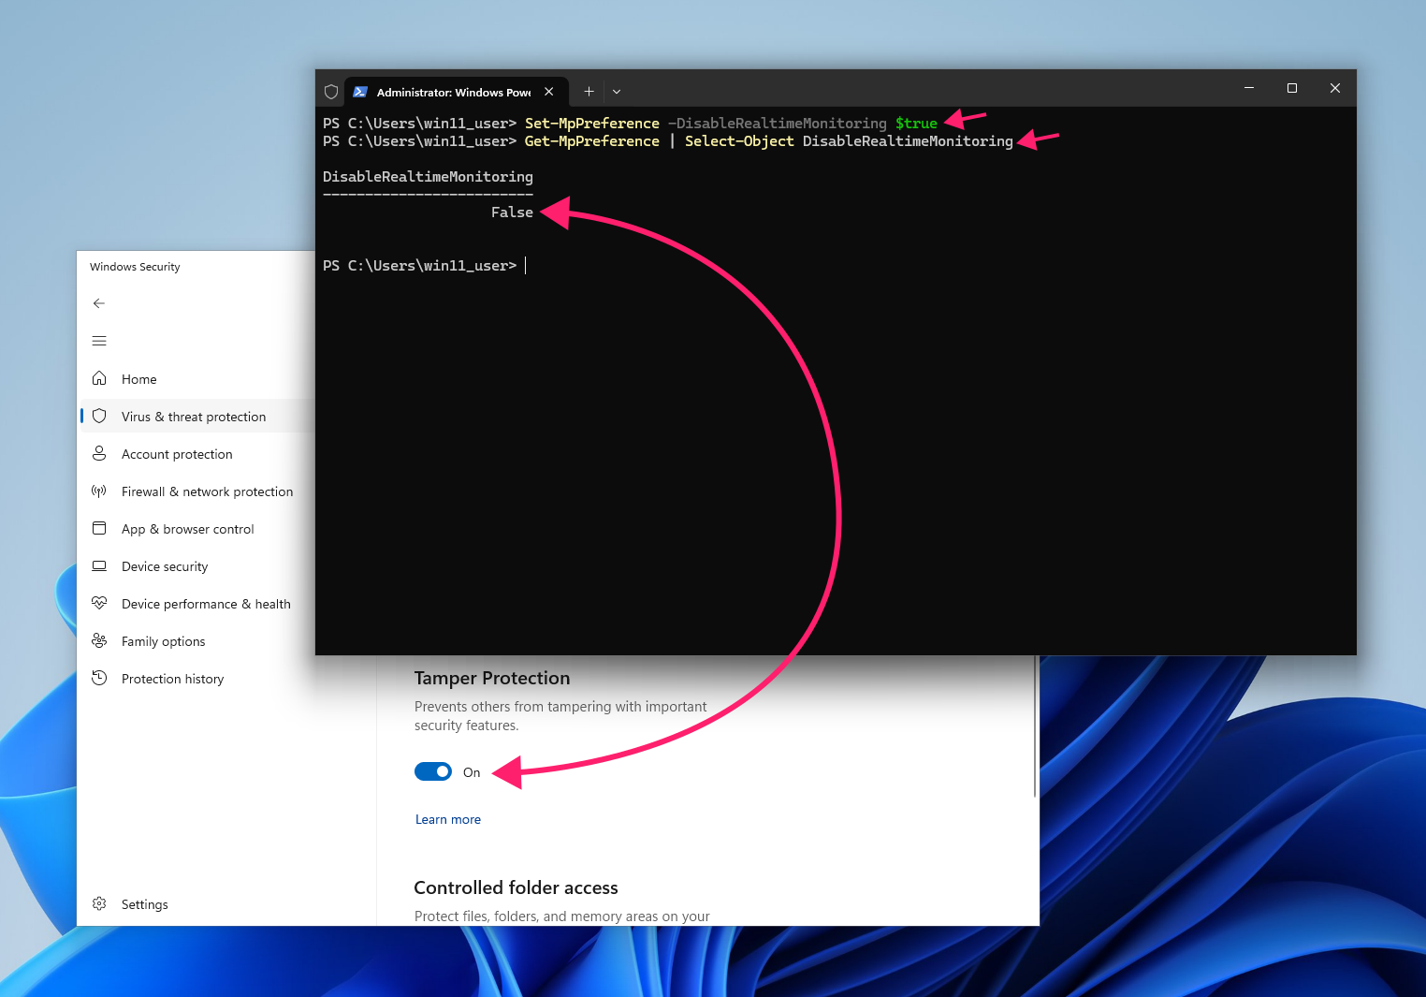Open App & browser control section
Image resolution: width=1426 pixels, height=997 pixels.
tap(196, 529)
